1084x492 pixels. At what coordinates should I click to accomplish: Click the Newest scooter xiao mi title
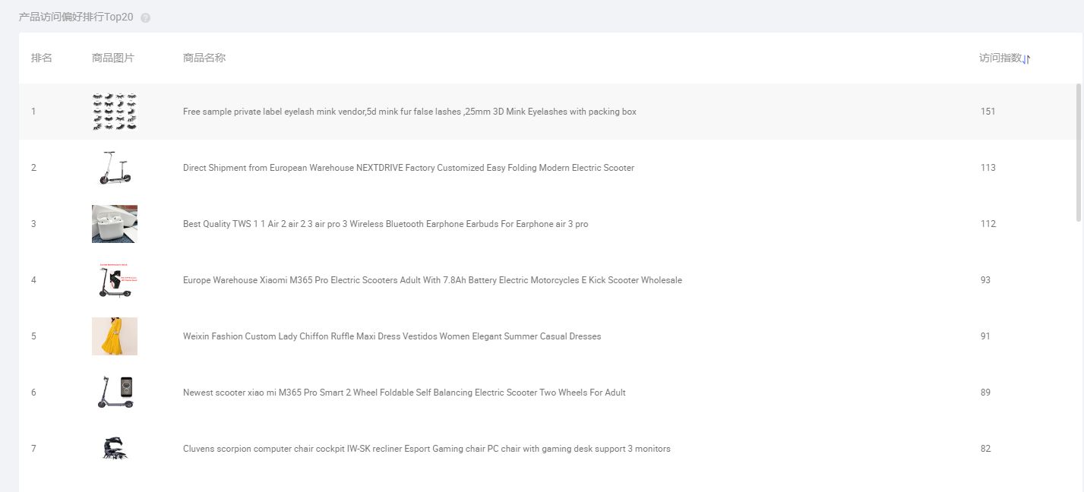click(x=404, y=393)
